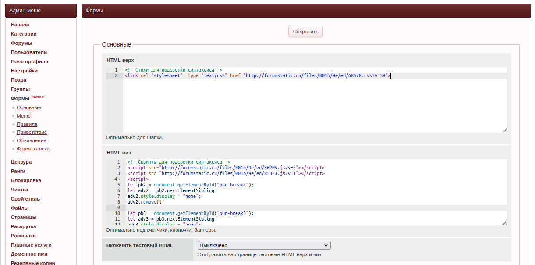This screenshot has height=265, width=535.
Task: Click the script line with 86205.js
Action: [226, 168]
